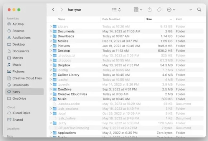
Task: Select the .dropbox folder name
Action: coord(64,60)
